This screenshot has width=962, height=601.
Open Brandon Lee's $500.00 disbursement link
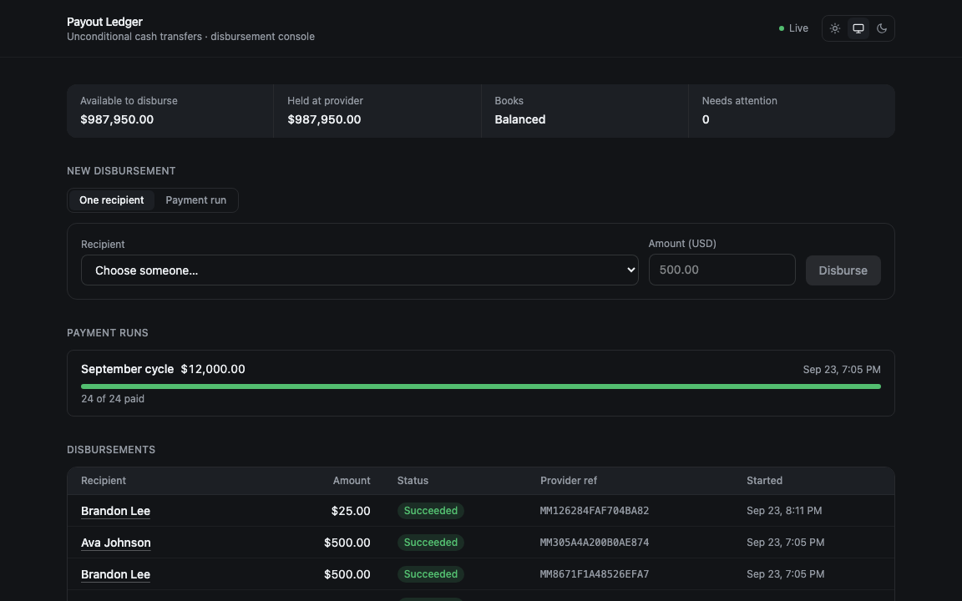pyautogui.click(x=115, y=574)
